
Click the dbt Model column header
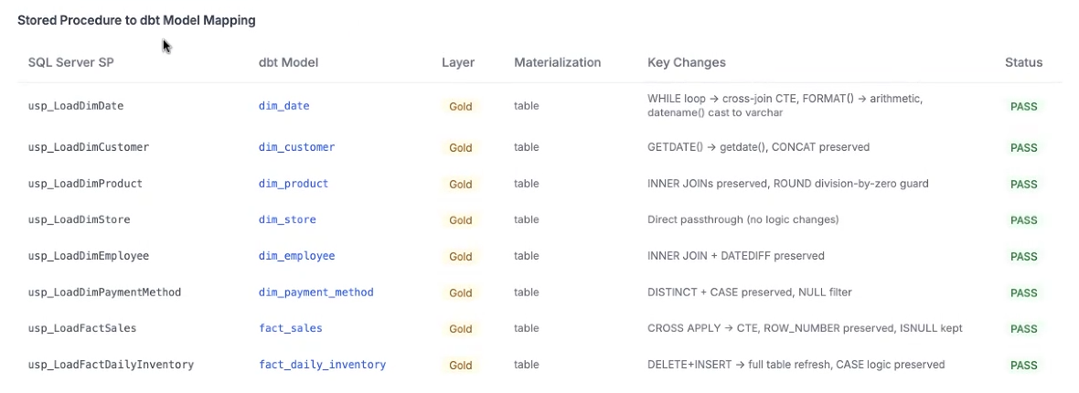288,62
